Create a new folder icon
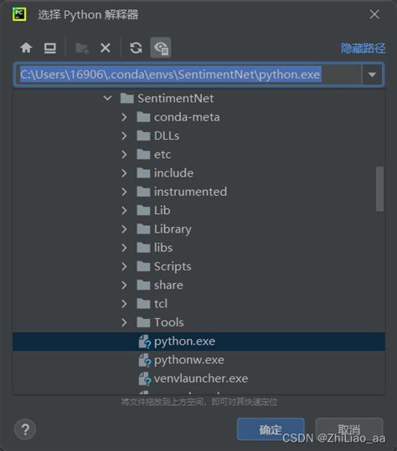 (82, 48)
